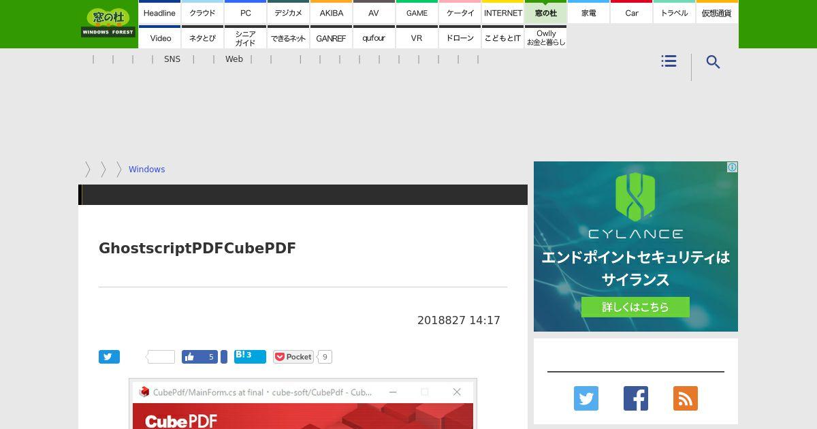Open the search magnifier icon
Image resolution: width=817 pixels, height=429 pixels.
[x=713, y=62]
